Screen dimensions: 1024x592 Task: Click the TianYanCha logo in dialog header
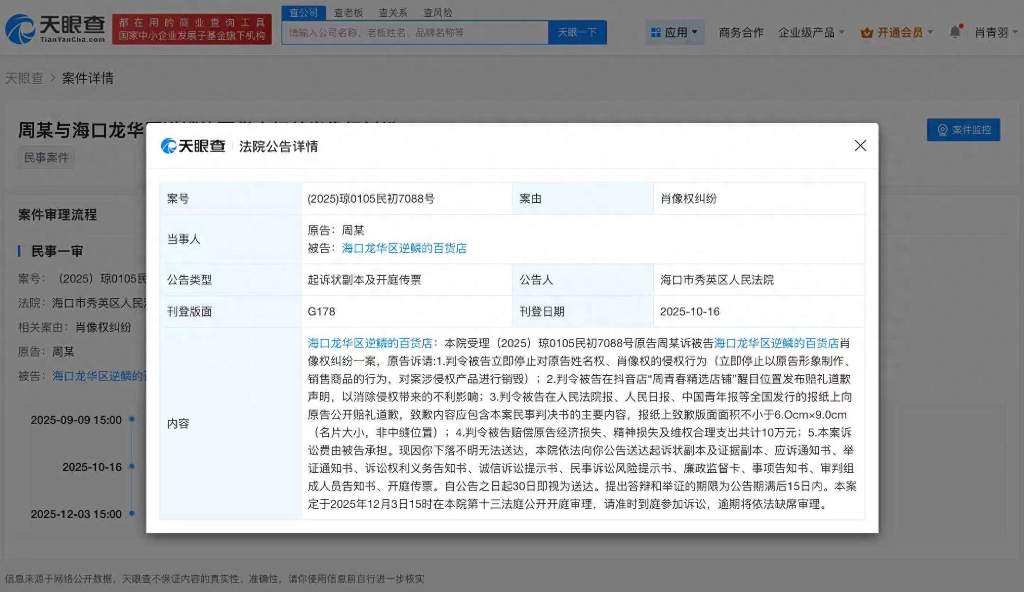coord(193,146)
